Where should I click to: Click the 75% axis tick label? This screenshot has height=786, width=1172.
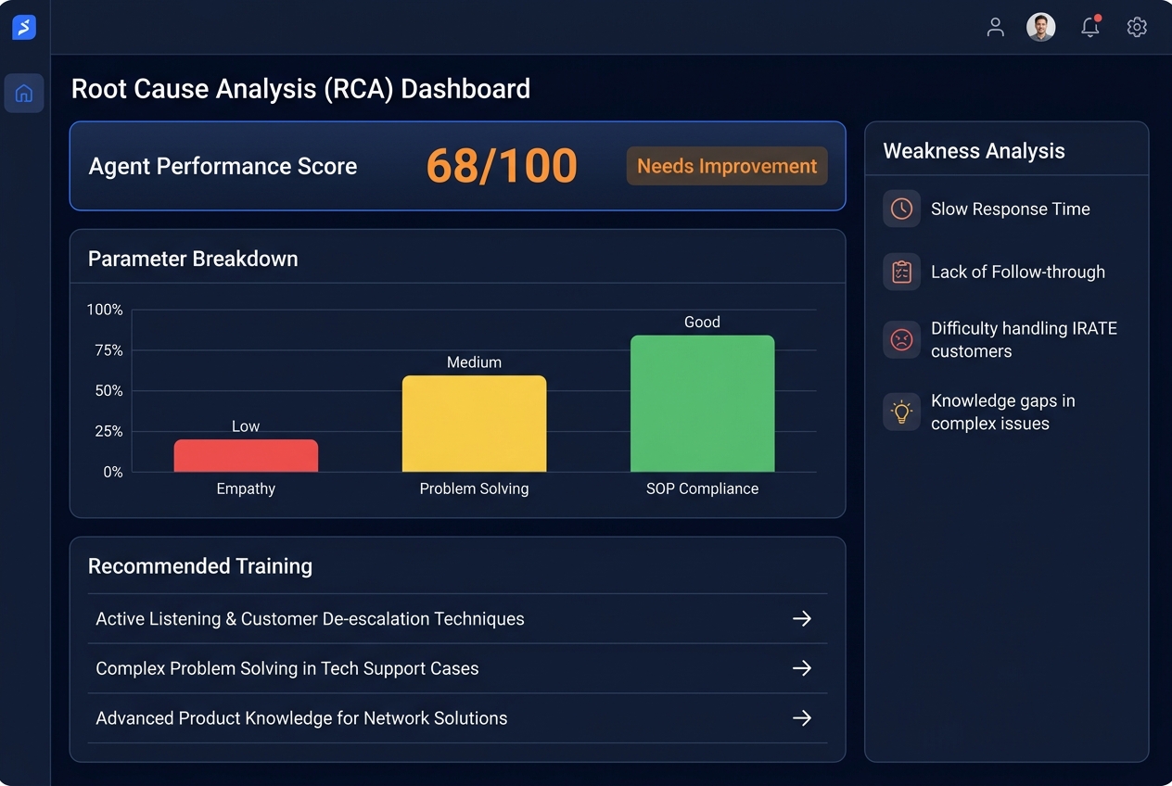108,350
